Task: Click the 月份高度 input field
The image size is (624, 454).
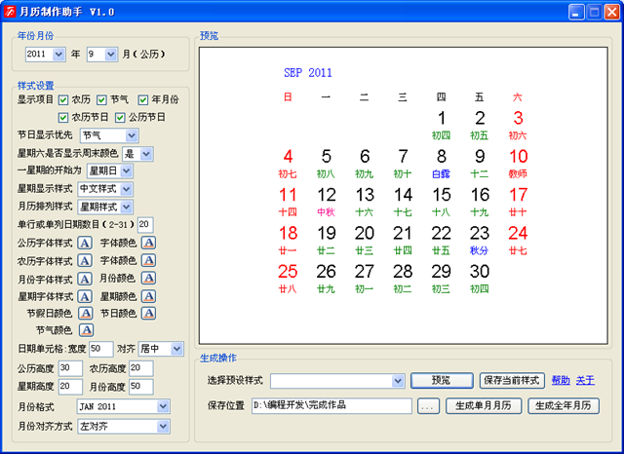Action: point(140,387)
